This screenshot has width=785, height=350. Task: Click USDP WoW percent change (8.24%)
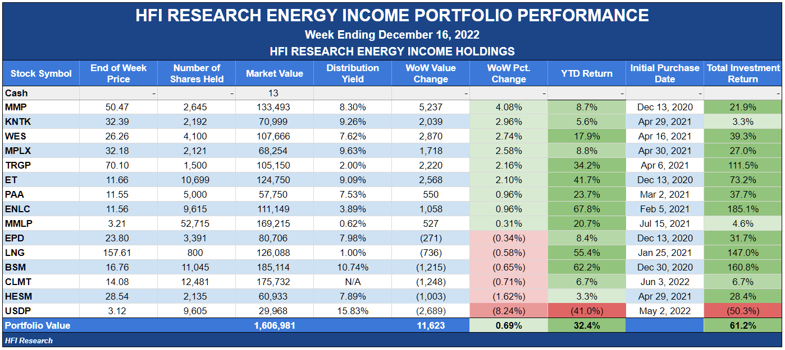pyautogui.click(x=509, y=311)
